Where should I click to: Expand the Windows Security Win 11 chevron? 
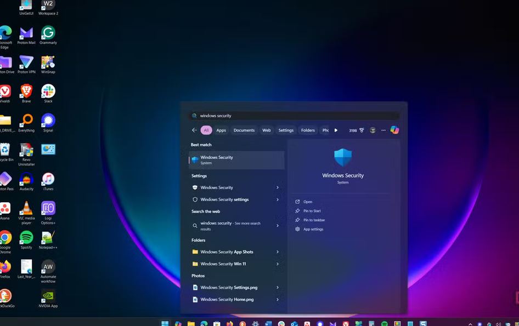coord(278,264)
